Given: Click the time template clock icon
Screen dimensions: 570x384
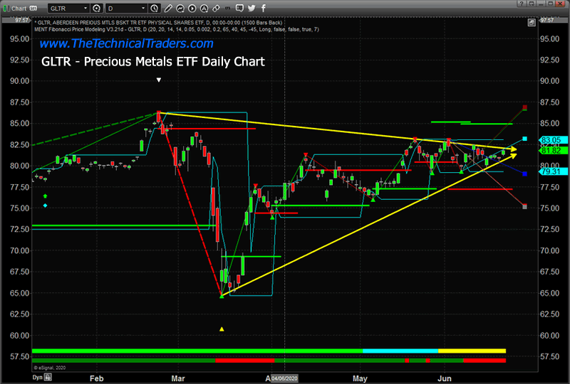Looking at the screenshot, I should click(155, 8).
